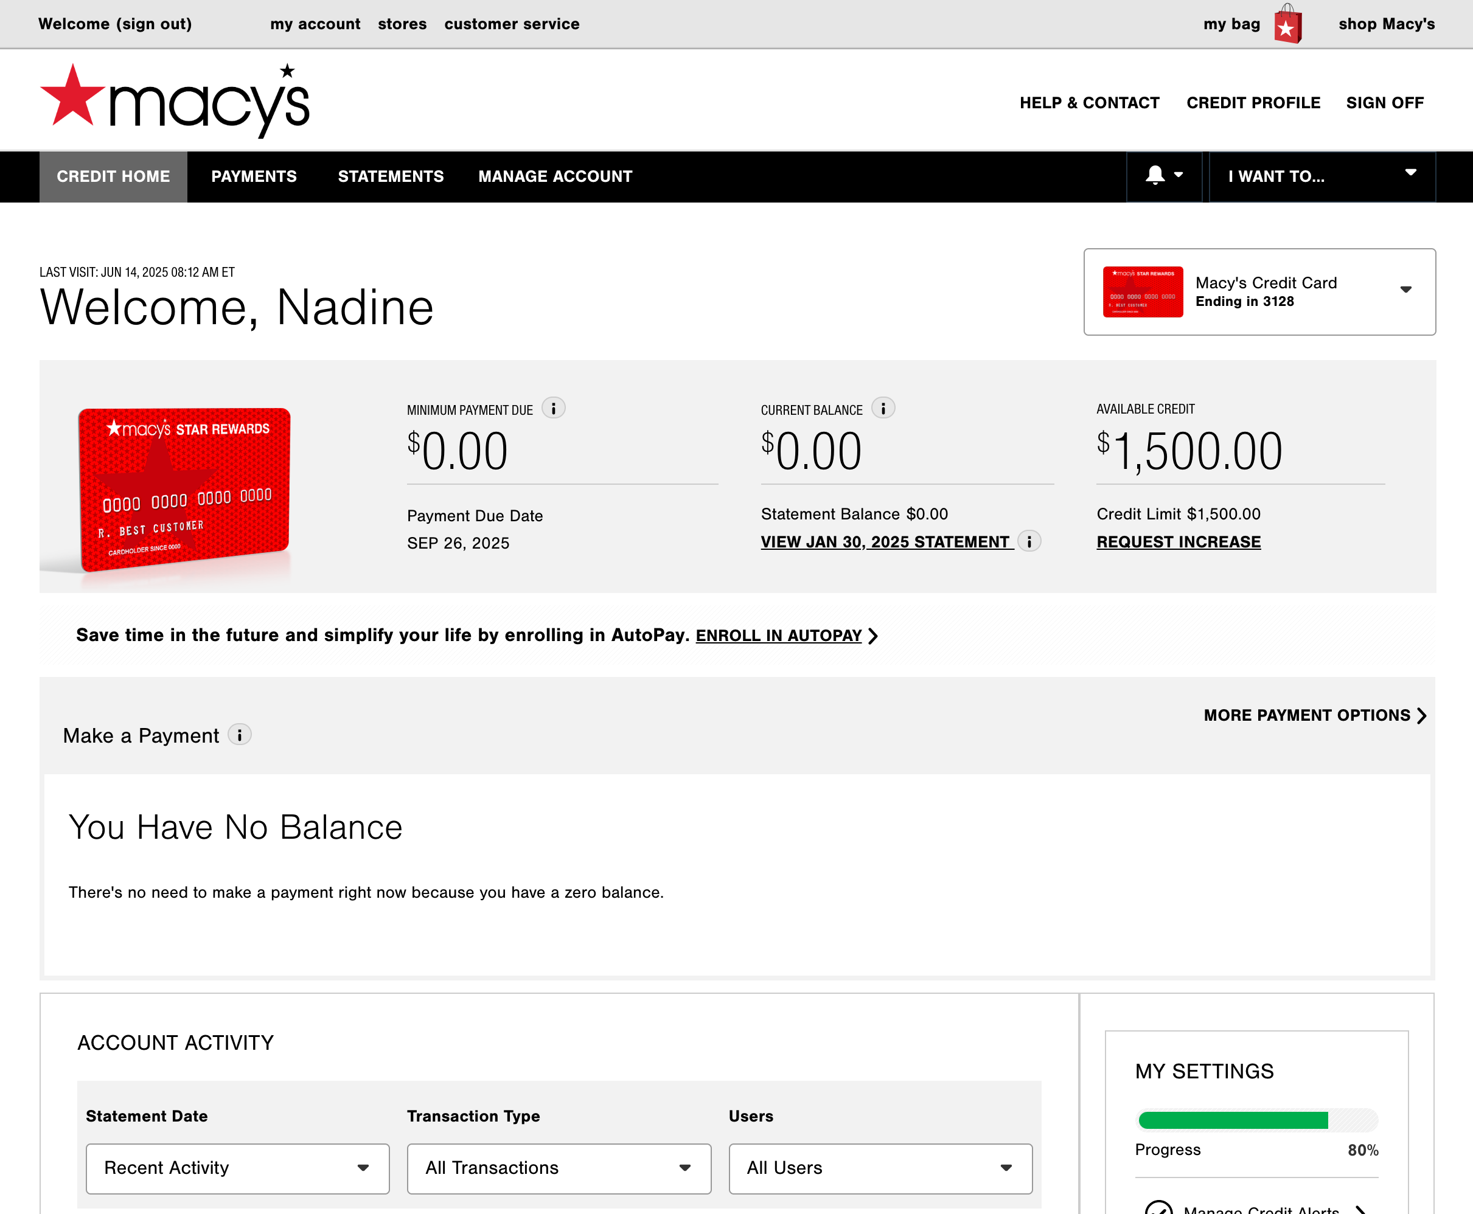
Task: Open the All Transactions type dropdown
Action: pyautogui.click(x=558, y=1168)
